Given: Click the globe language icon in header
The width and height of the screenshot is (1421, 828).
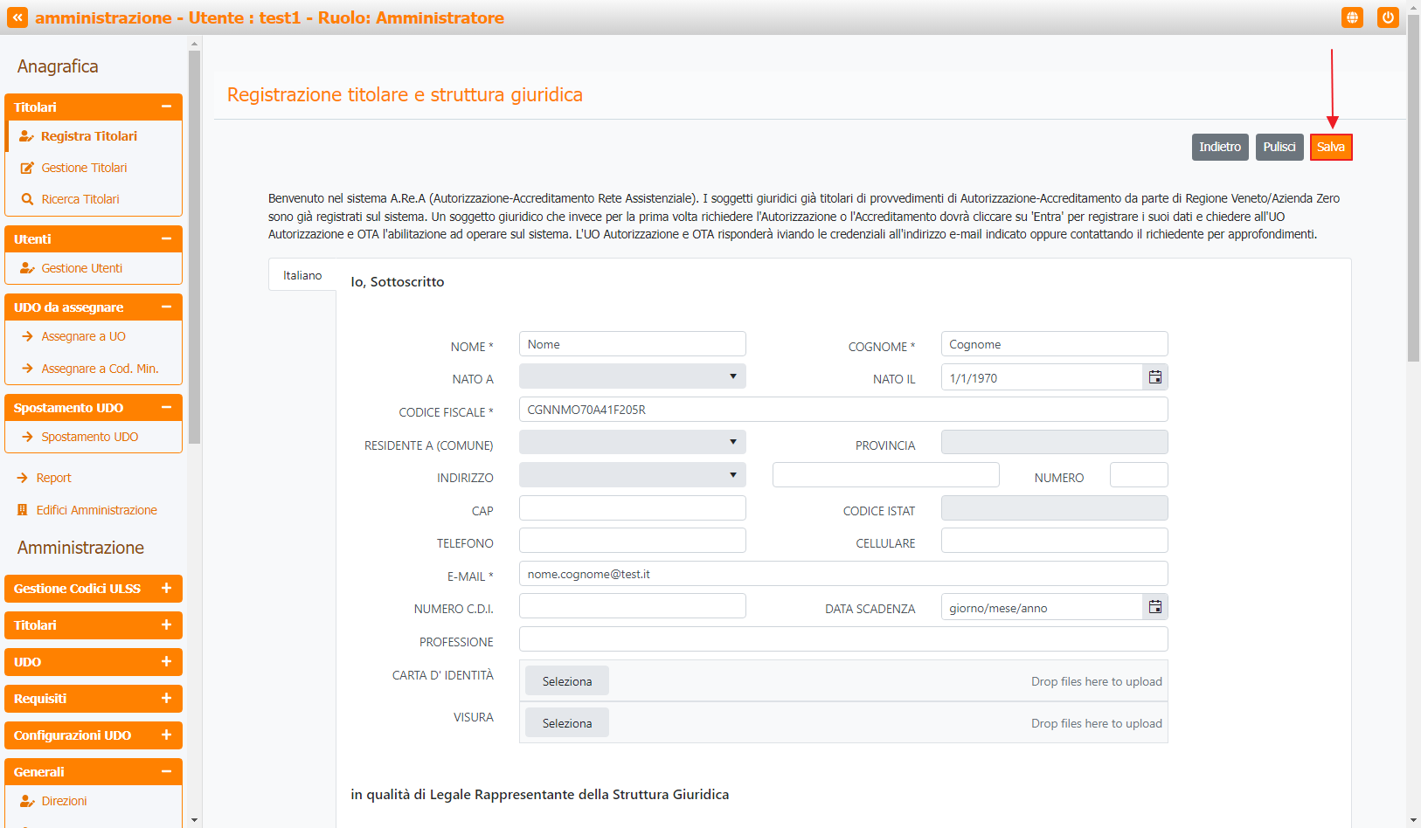Looking at the screenshot, I should point(1352,17).
